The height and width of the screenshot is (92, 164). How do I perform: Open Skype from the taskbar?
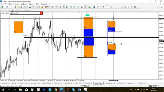click(x=74, y=89)
